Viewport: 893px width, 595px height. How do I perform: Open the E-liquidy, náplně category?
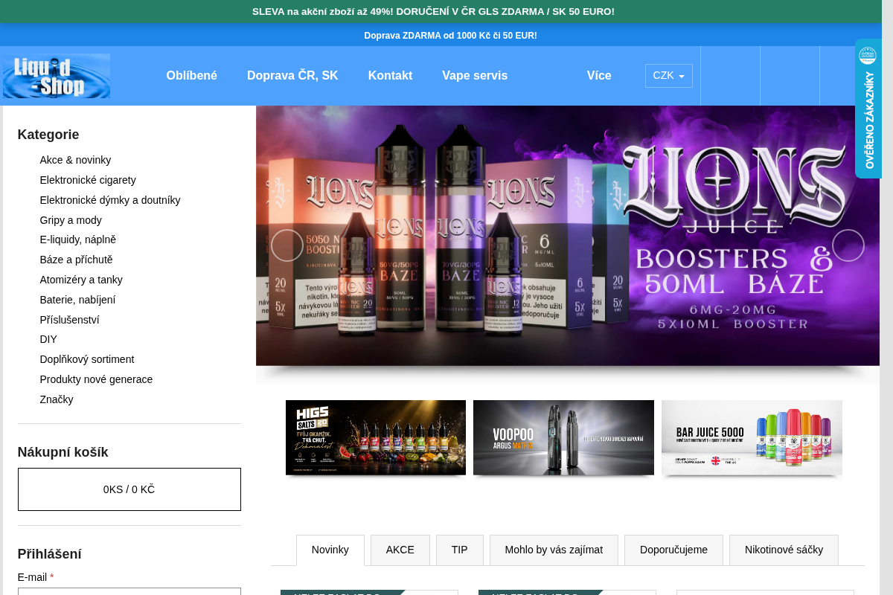[x=78, y=239]
